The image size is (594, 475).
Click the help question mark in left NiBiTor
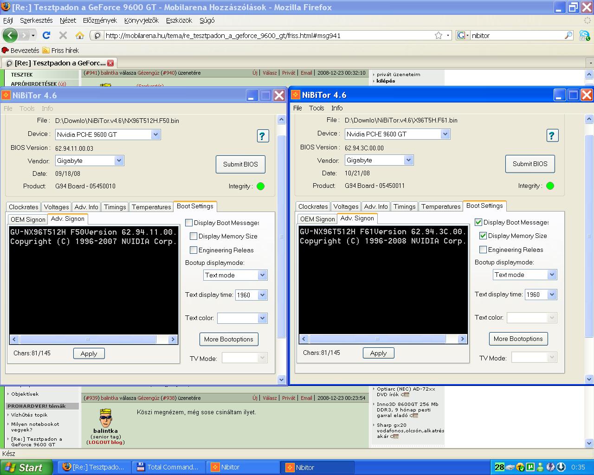tap(262, 136)
